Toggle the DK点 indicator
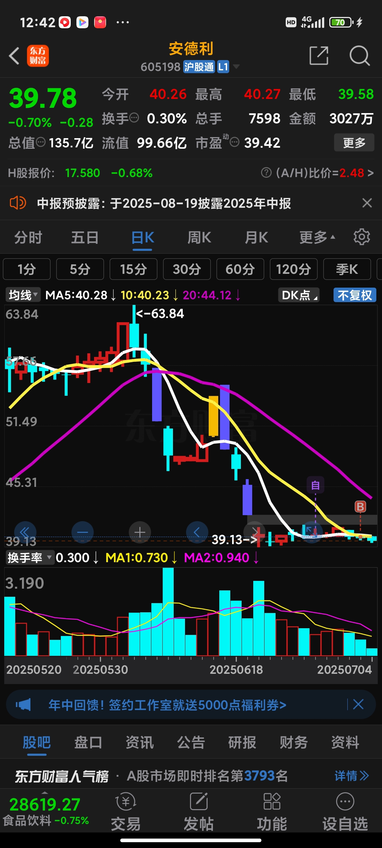382x848 pixels. point(299,295)
